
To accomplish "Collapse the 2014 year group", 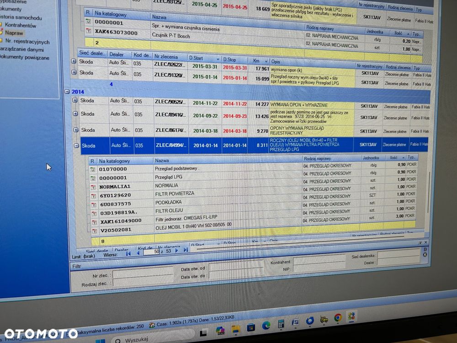I will pos(67,91).
